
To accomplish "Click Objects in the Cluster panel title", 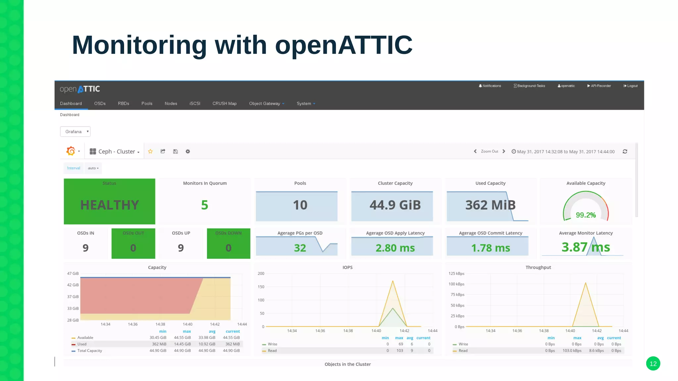I will [x=348, y=364].
